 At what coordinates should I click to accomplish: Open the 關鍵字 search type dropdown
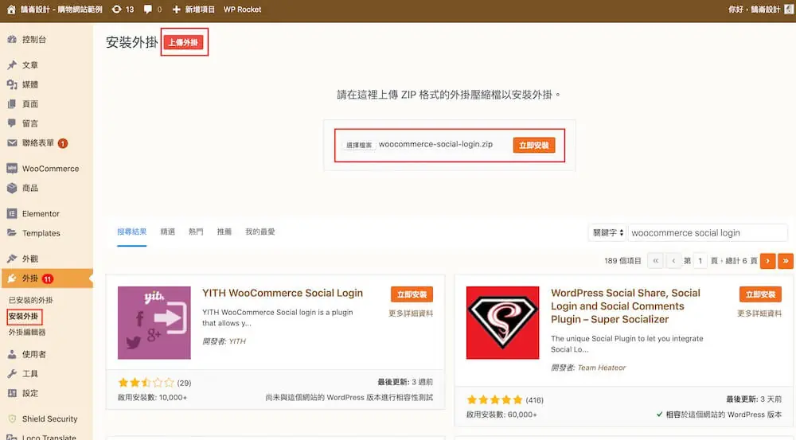coord(607,232)
